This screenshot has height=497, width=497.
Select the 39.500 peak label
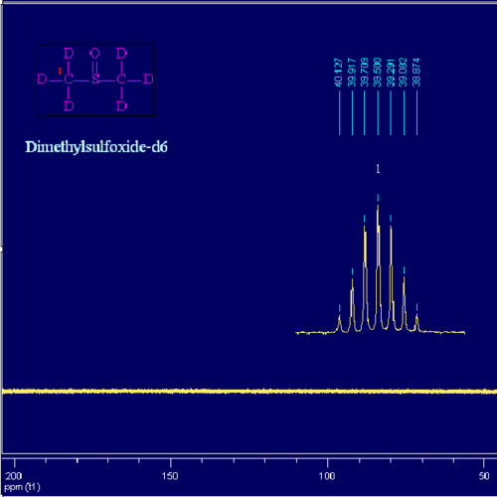pyautogui.click(x=377, y=73)
